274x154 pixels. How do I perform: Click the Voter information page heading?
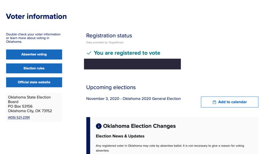tap(36, 17)
